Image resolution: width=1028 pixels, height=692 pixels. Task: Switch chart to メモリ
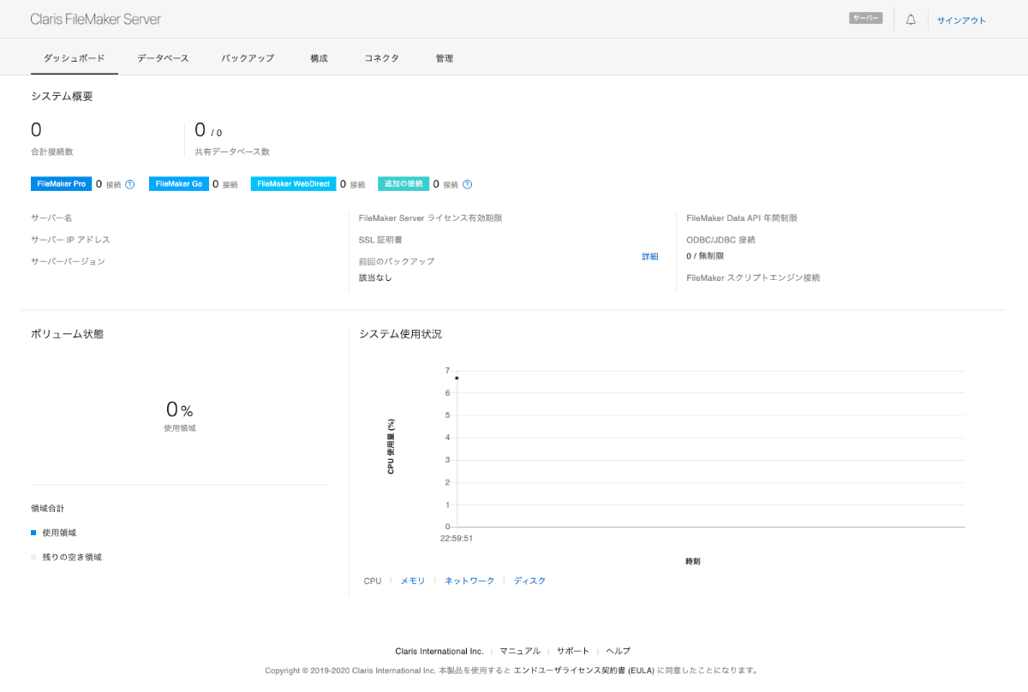pyautogui.click(x=413, y=581)
